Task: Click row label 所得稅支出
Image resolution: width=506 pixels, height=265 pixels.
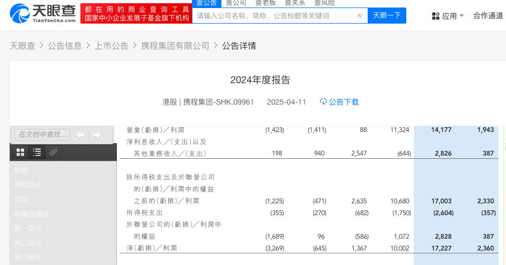Action: point(145,213)
